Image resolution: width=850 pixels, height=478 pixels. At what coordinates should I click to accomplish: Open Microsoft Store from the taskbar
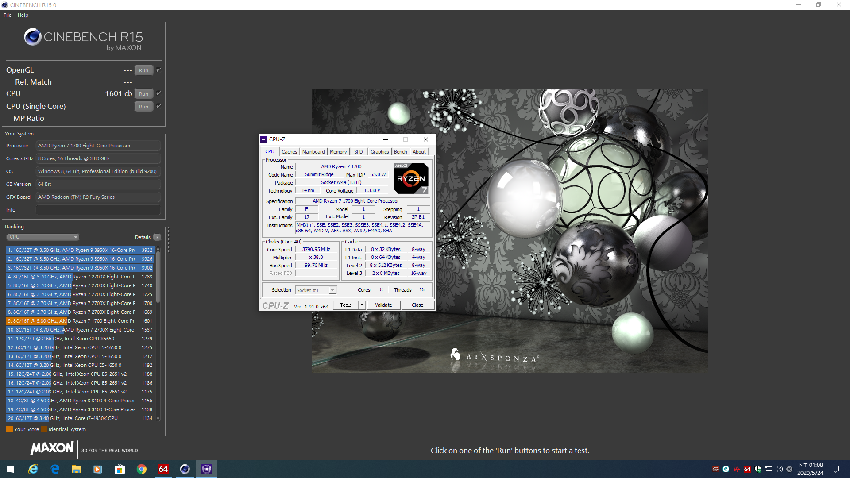tap(120, 469)
